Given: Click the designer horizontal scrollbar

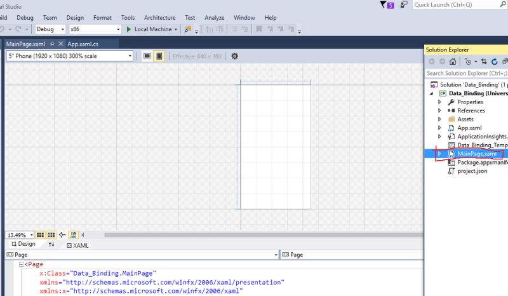Looking at the screenshot, I should coord(264,235).
